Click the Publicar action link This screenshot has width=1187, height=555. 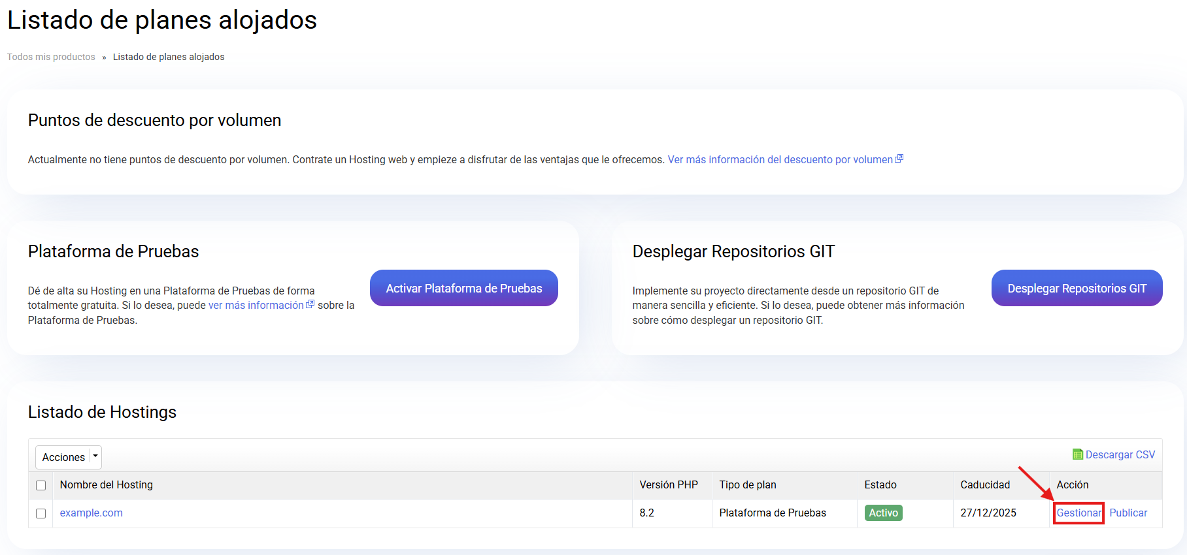point(1128,513)
